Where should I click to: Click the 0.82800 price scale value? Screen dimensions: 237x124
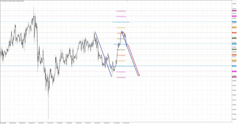[234, 81]
